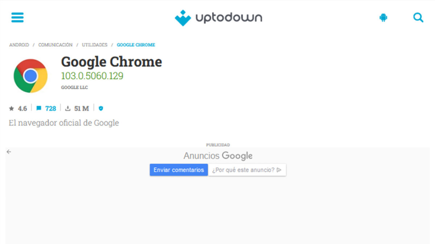
Task: Click the downloads count icon
Action: point(67,108)
